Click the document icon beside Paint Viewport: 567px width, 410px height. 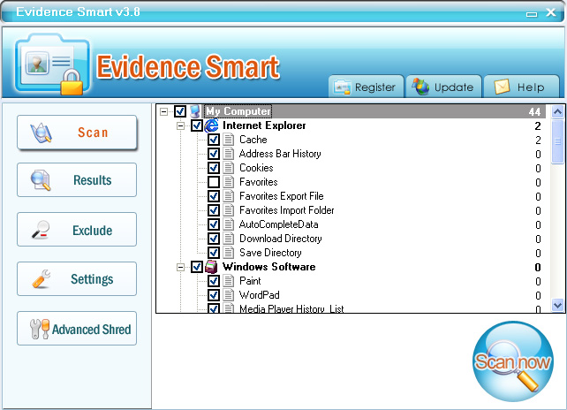click(228, 281)
